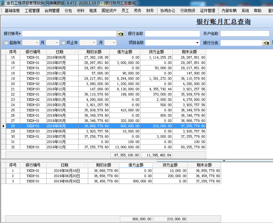Open the 银行账号 lookup picker icon
The image size is (273, 223).
click(x=120, y=33)
